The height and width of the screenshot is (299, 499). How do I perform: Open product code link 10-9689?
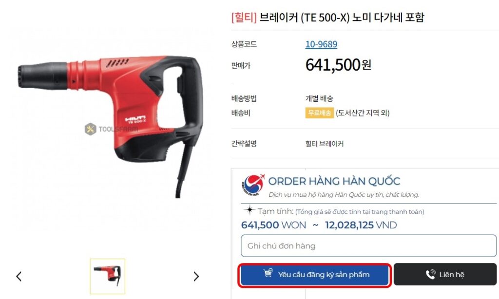pos(321,44)
